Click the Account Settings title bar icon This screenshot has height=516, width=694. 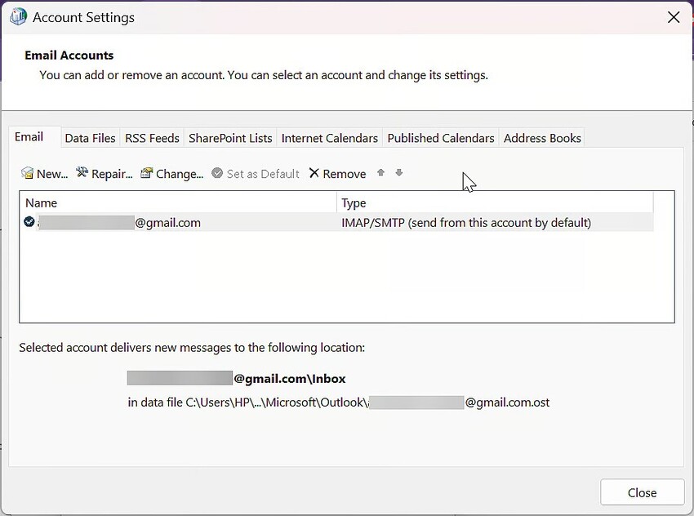(x=18, y=16)
